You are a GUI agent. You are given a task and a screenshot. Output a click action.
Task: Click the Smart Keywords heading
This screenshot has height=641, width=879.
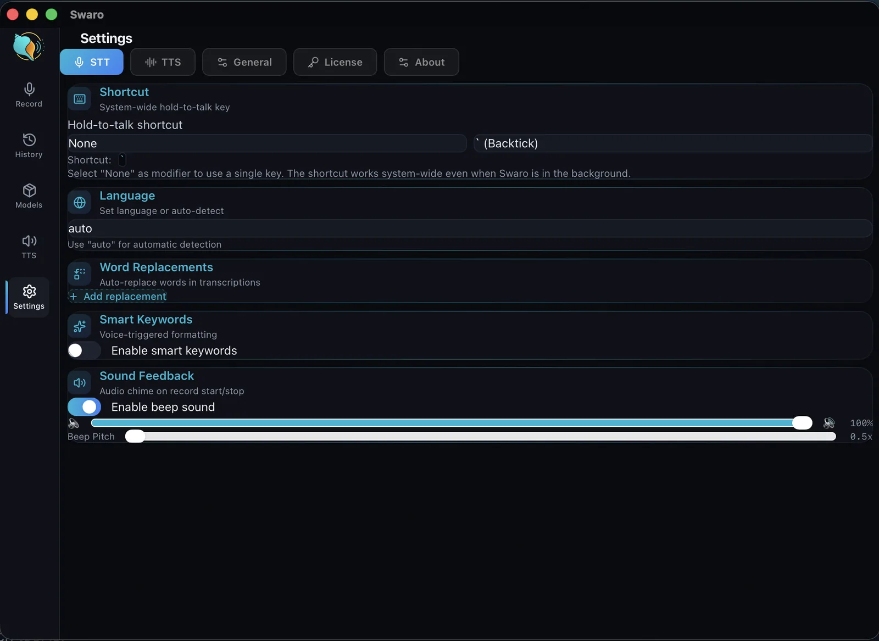point(146,320)
